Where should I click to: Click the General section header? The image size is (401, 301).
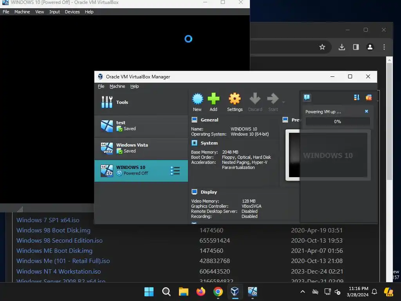click(x=210, y=120)
